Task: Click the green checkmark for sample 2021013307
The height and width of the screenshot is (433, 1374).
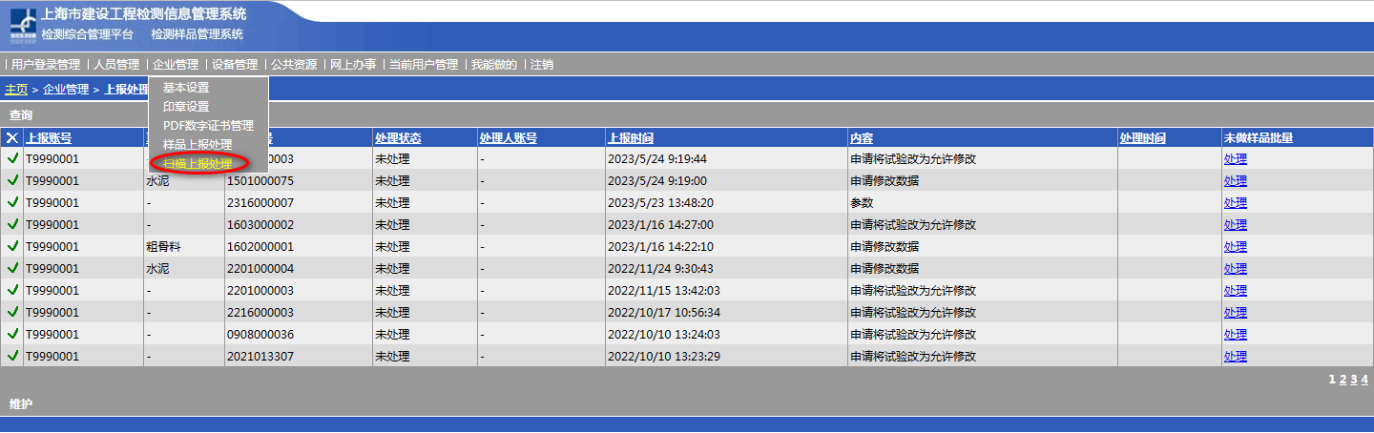Action: tap(12, 356)
